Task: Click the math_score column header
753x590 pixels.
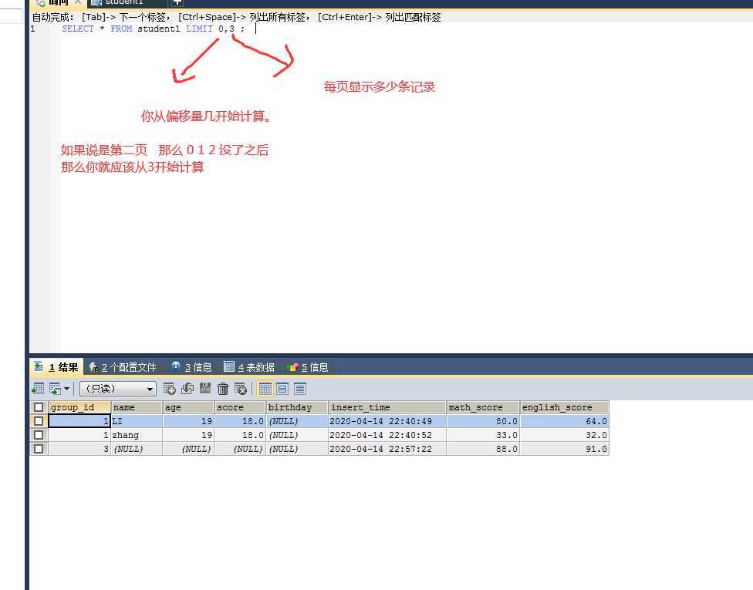Action: 483,407
